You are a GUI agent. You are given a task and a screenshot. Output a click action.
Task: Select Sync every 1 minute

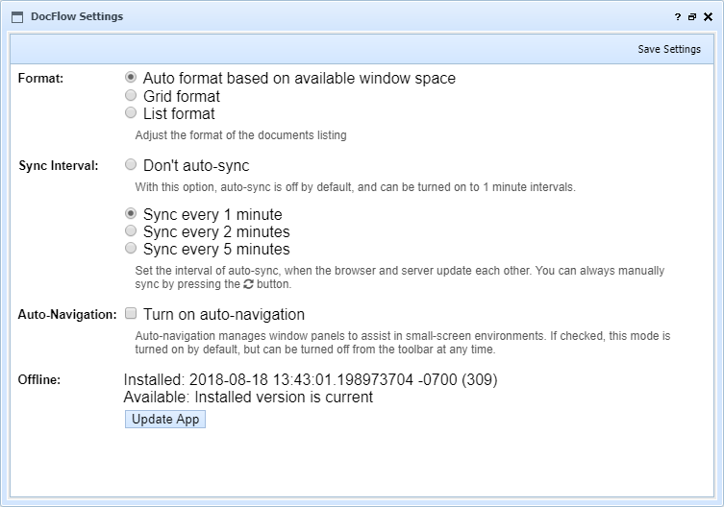coord(131,214)
